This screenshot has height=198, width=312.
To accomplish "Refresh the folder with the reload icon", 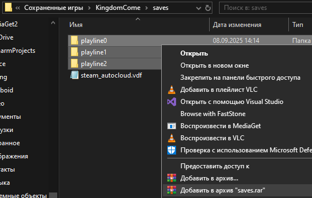I will click(208, 8).
